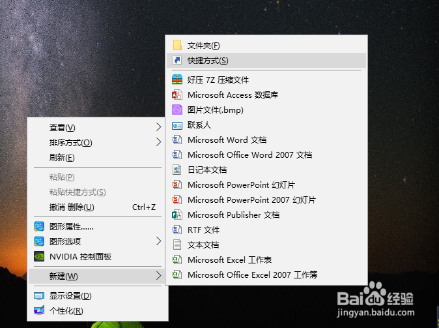Create new Microsoft Office Excel 2007 工作簿
Viewport: 439px width, 328px height.
(x=266, y=275)
